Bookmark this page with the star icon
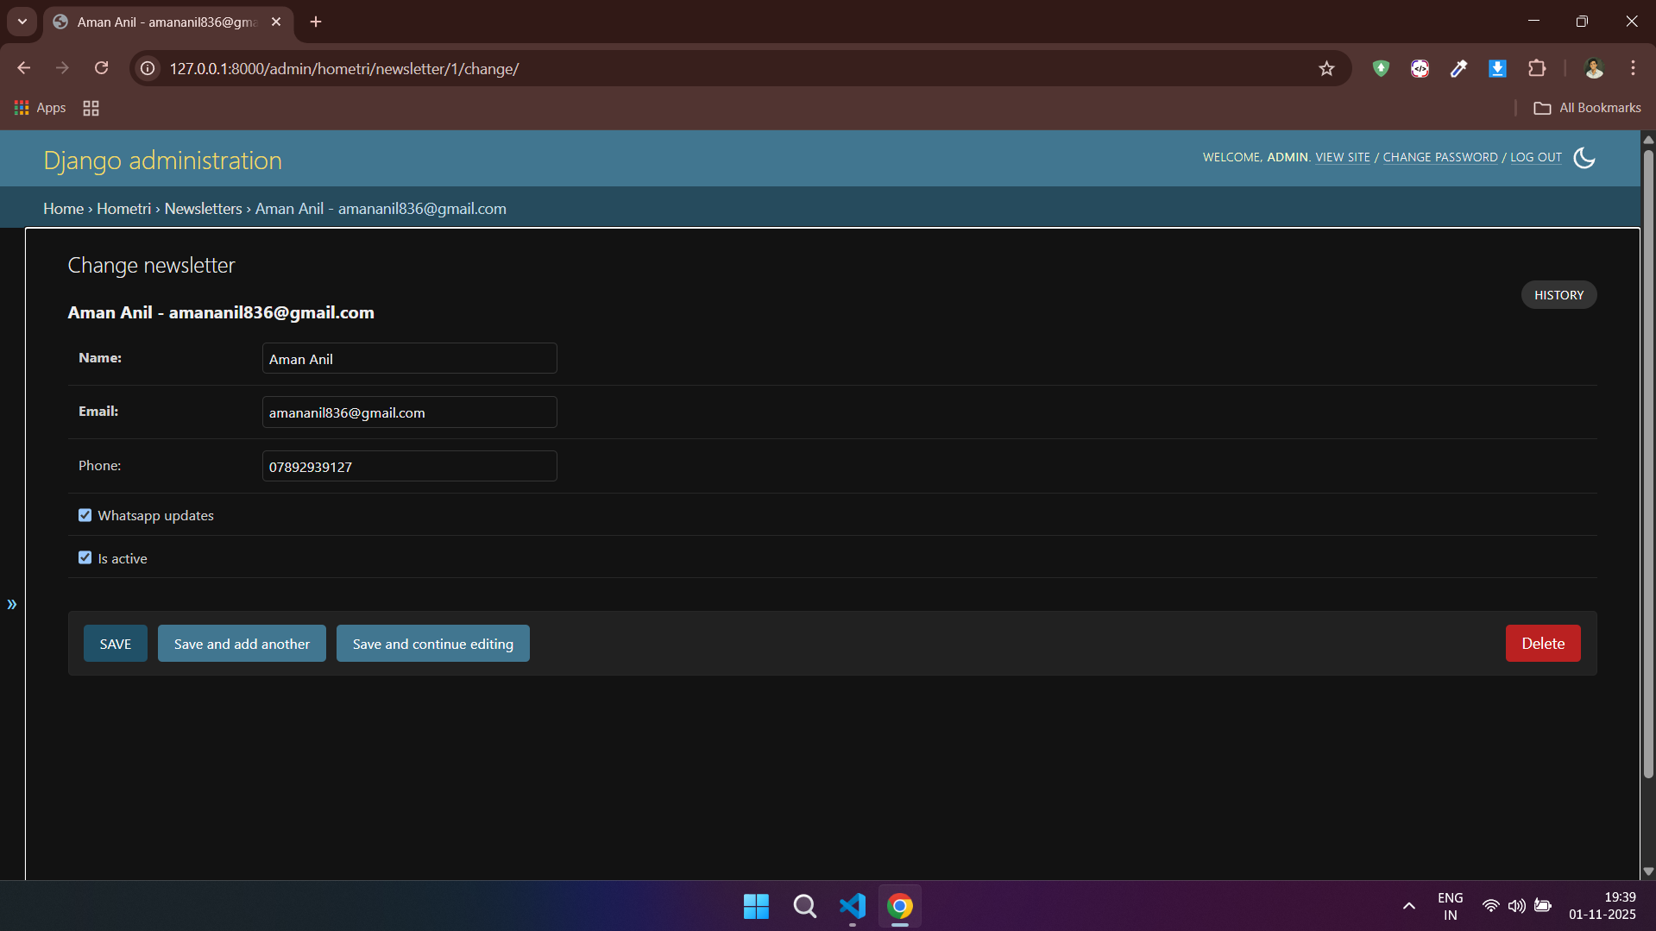Image resolution: width=1656 pixels, height=931 pixels. click(x=1326, y=68)
